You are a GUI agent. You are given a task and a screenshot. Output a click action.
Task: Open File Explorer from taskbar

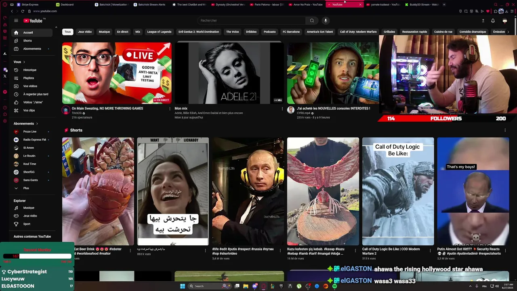tap(246, 286)
